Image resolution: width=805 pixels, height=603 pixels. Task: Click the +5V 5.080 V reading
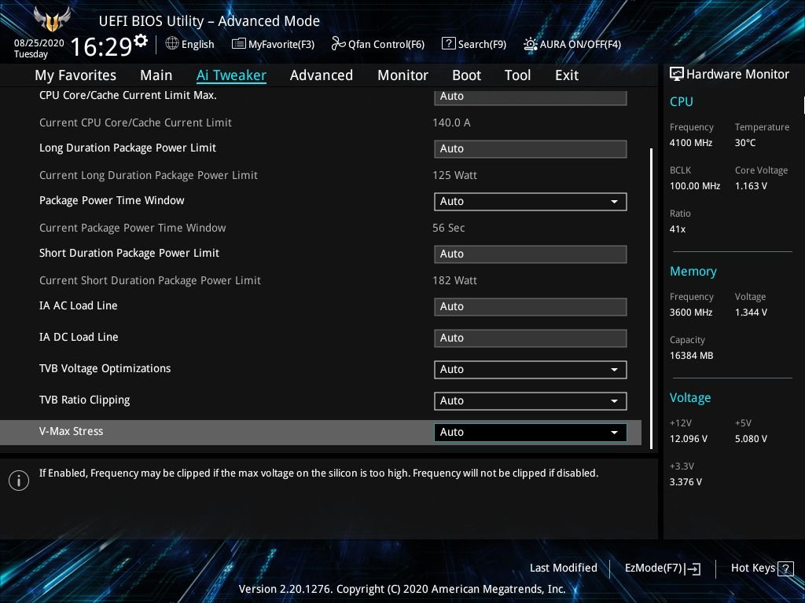pos(751,439)
